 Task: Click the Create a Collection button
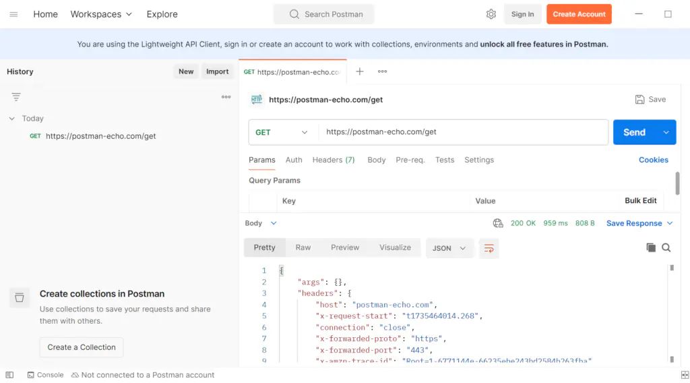pyautogui.click(x=82, y=347)
